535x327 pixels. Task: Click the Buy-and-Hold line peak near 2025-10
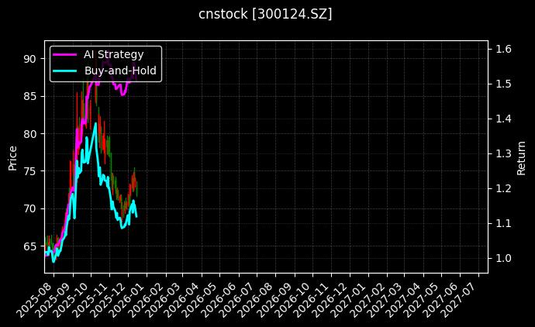(x=96, y=123)
